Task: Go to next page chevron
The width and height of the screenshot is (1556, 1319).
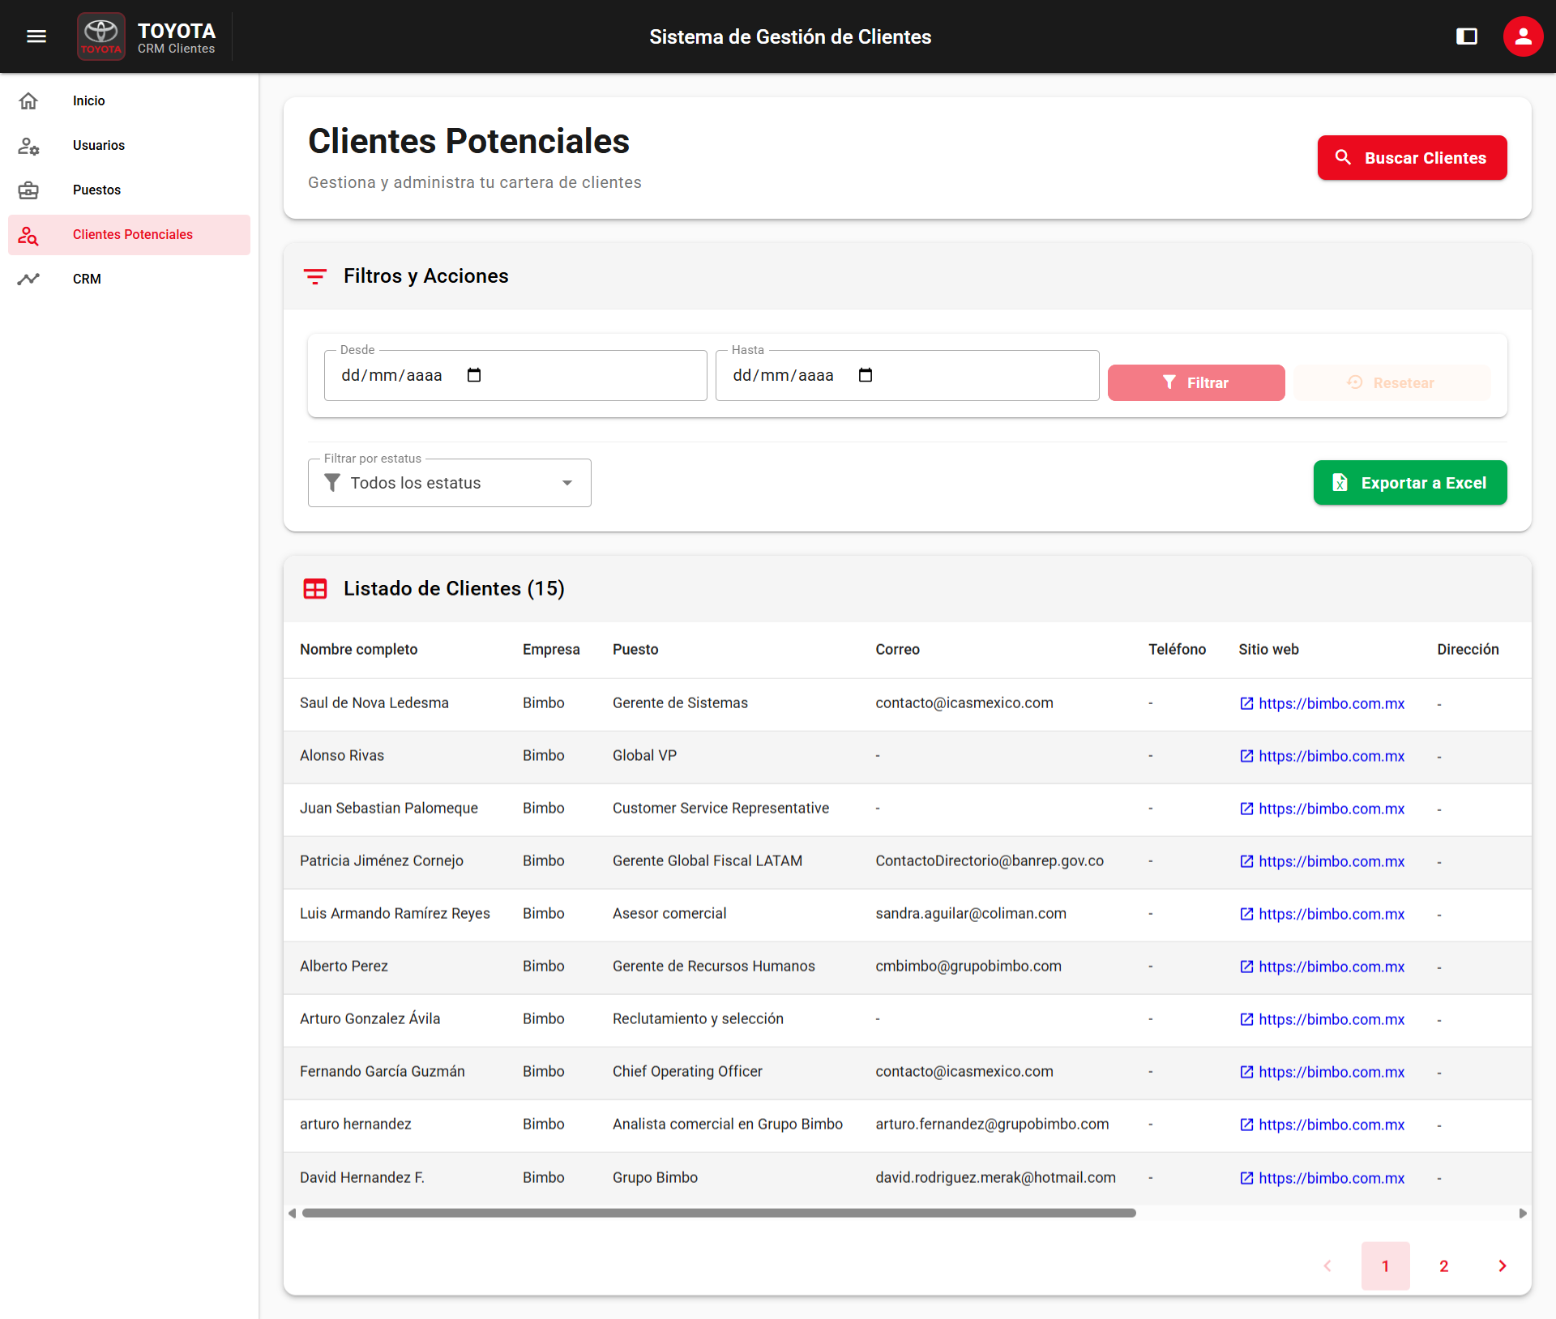Action: (1502, 1266)
